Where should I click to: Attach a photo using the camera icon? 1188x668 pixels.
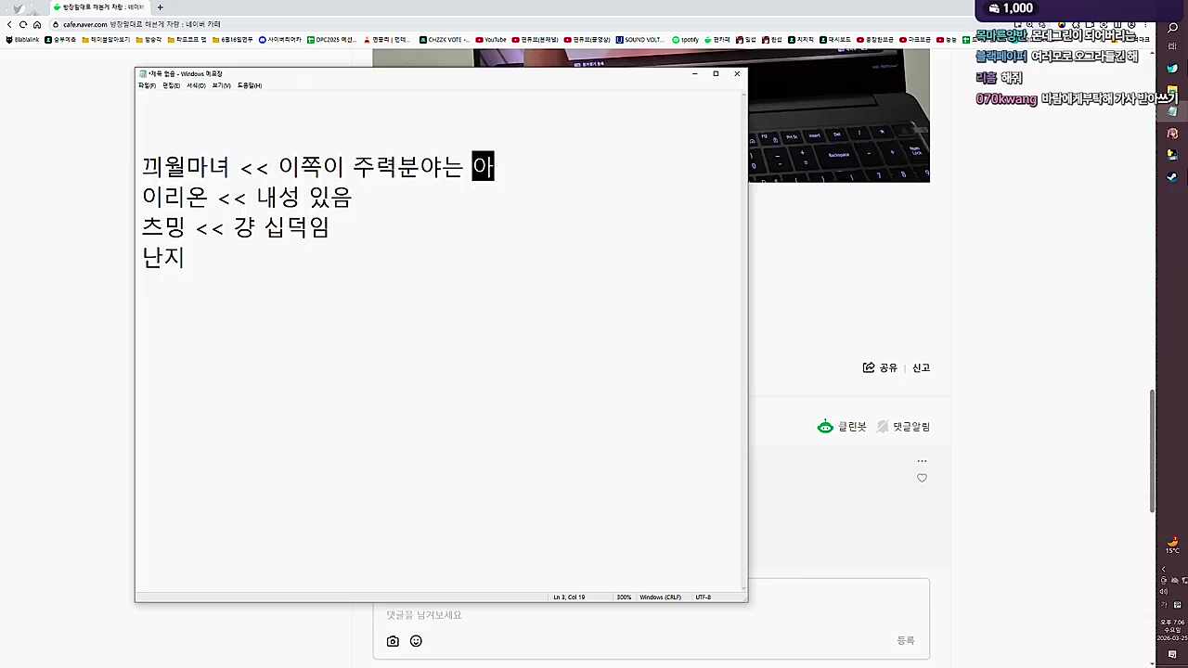pyautogui.click(x=393, y=641)
